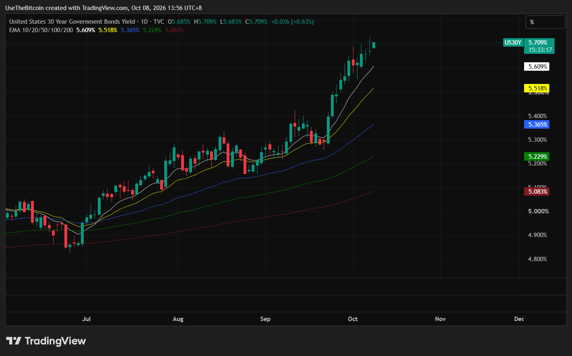Click the TradingView logo icon

[14, 341]
